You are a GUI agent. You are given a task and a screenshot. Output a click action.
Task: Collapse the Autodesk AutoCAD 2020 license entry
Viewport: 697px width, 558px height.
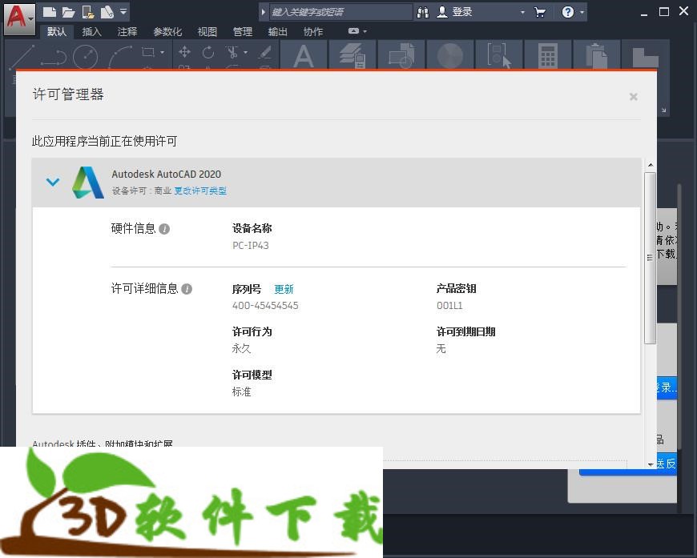53,182
